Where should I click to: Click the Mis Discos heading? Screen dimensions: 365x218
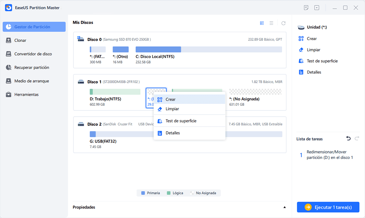coord(83,23)
